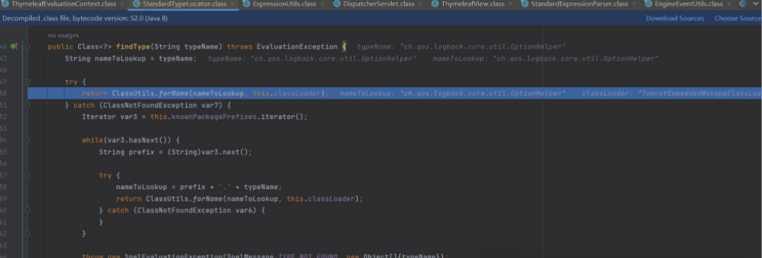Click the class icon on ThymeleafView.class tab
The image size is (762, 258).
435,4
